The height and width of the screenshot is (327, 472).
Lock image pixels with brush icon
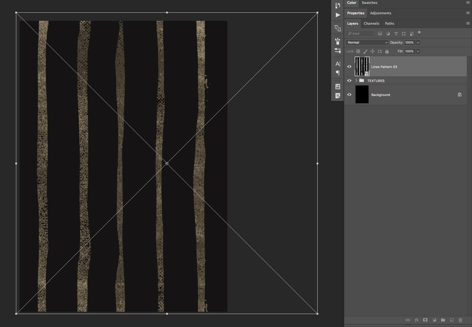click(365, 51)
